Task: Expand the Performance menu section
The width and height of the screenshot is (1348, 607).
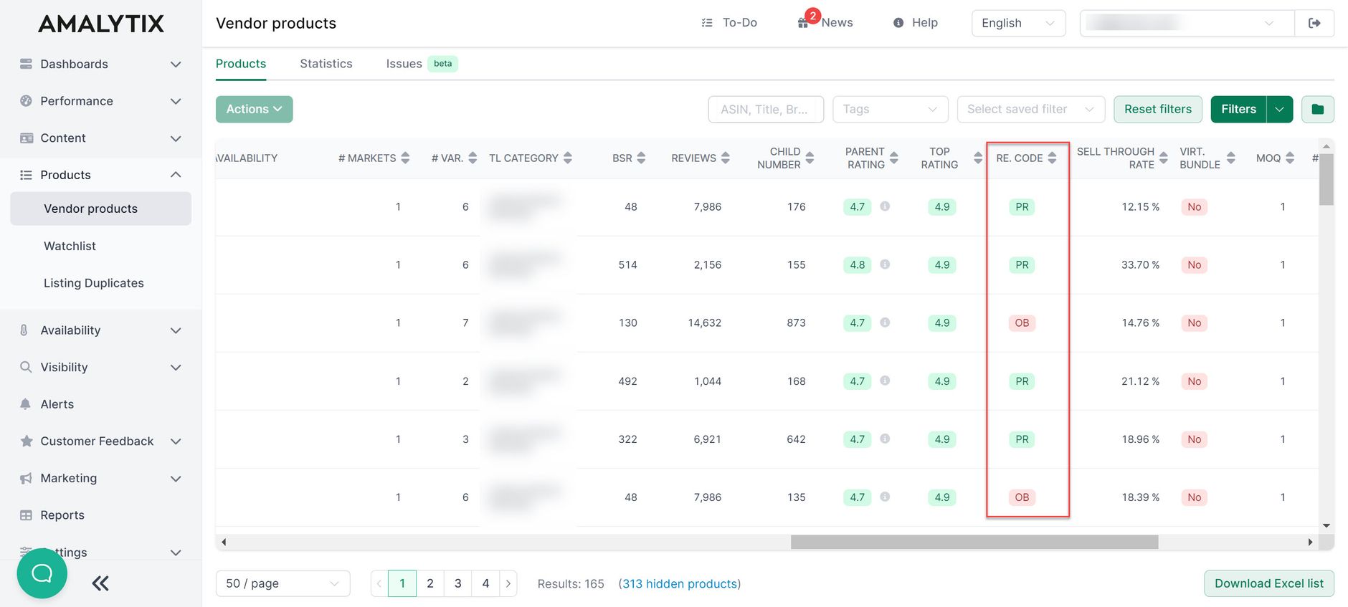Action: pyautogui.click(x=176, y=101)
